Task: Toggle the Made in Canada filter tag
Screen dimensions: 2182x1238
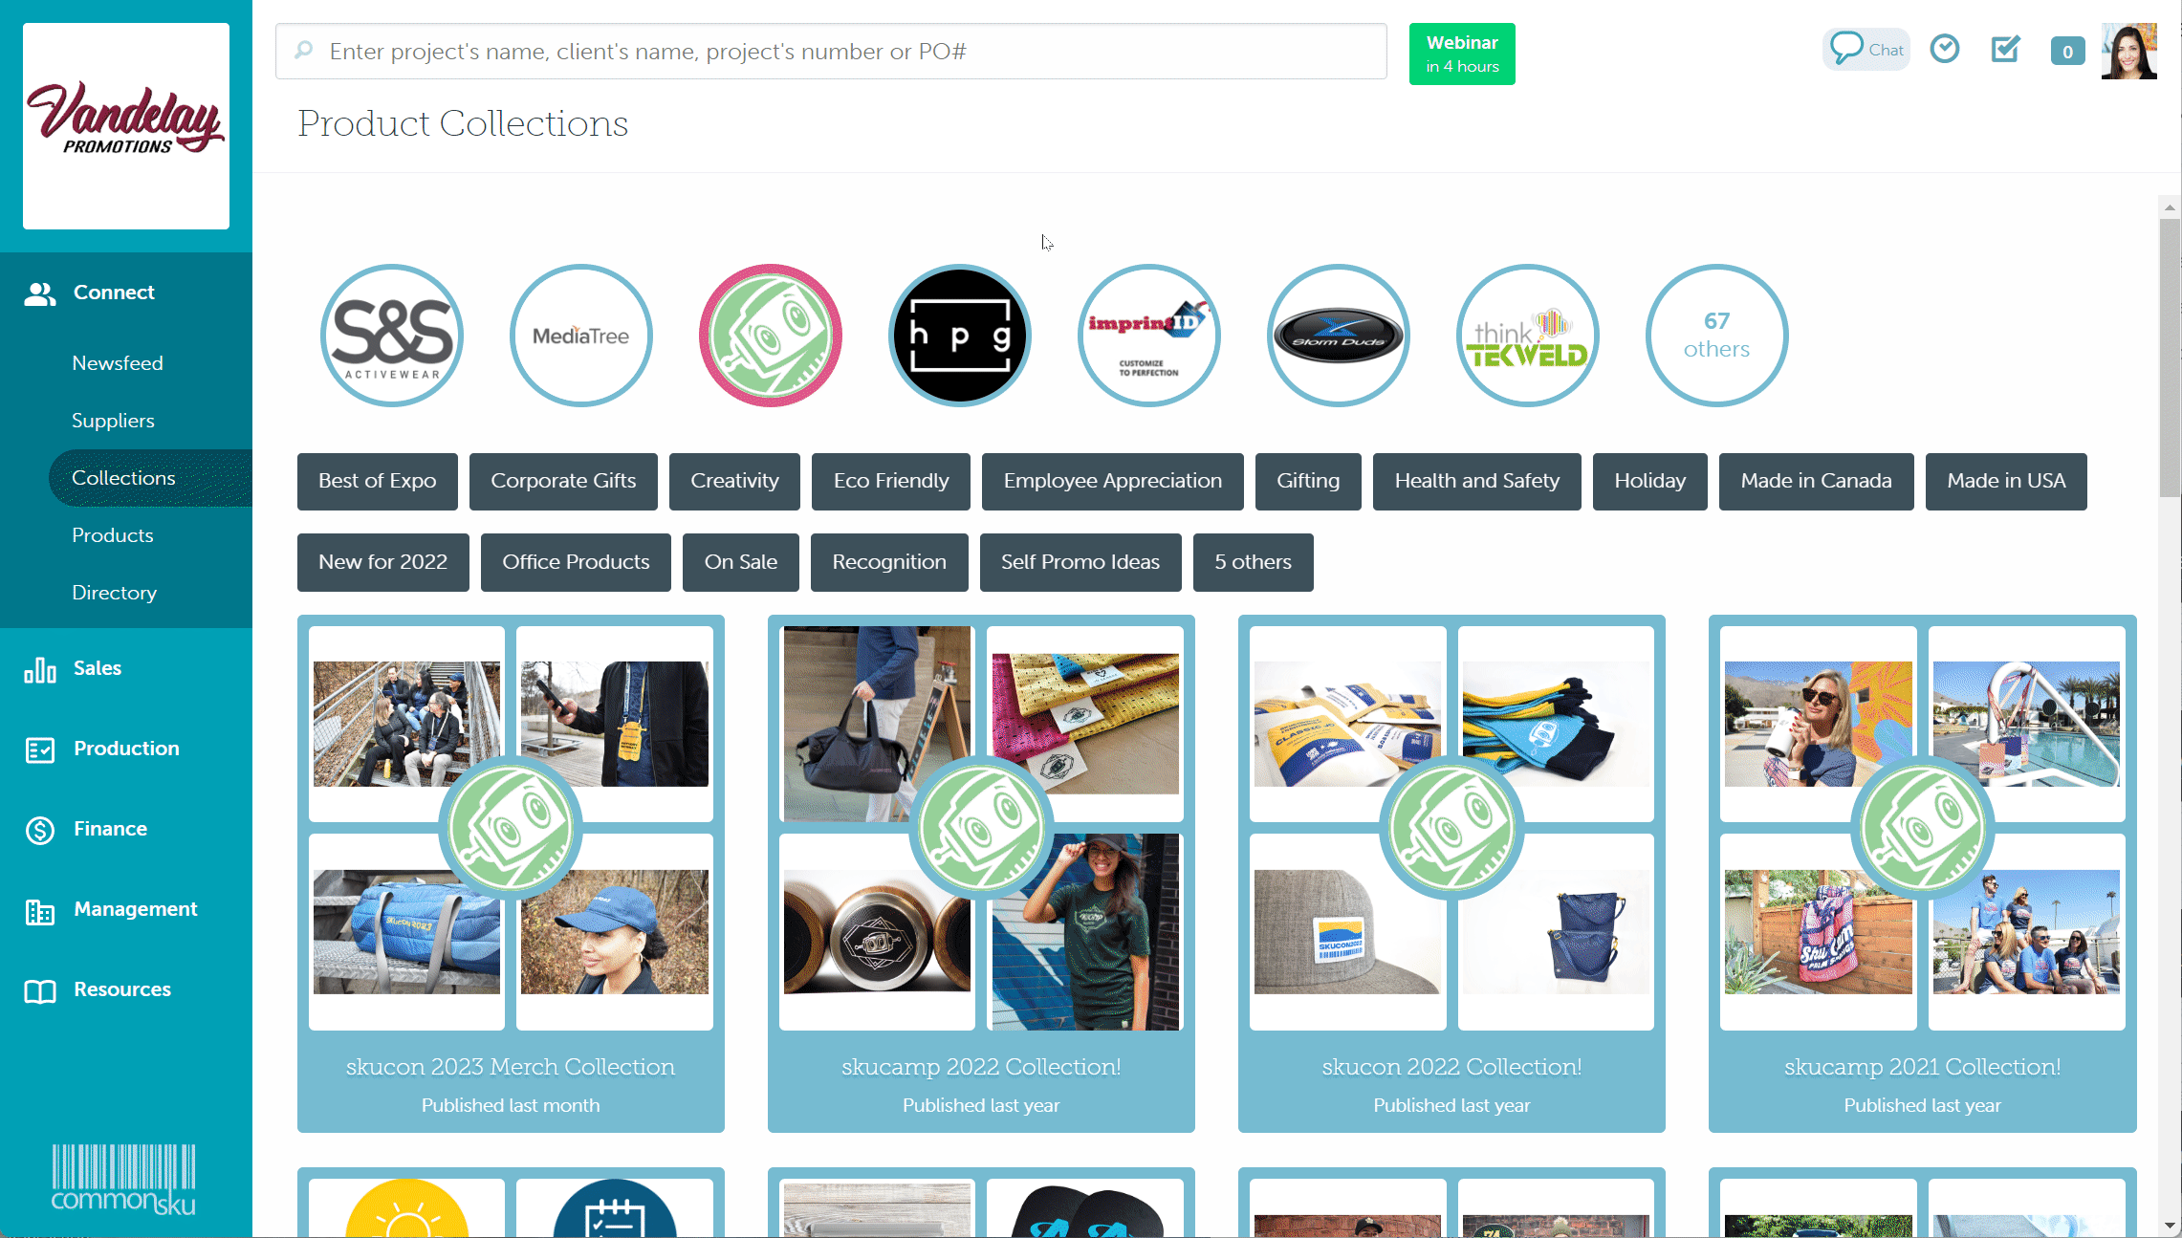Action: tap(1816, 481)
